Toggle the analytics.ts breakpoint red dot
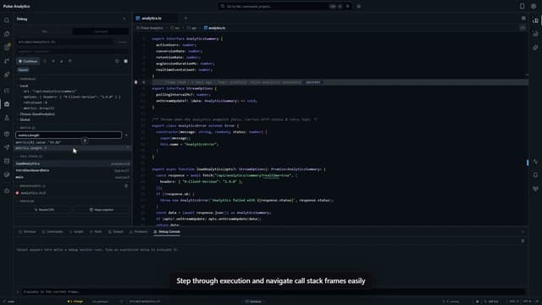This screenshot has width=542, height=305. coord(17,193)
